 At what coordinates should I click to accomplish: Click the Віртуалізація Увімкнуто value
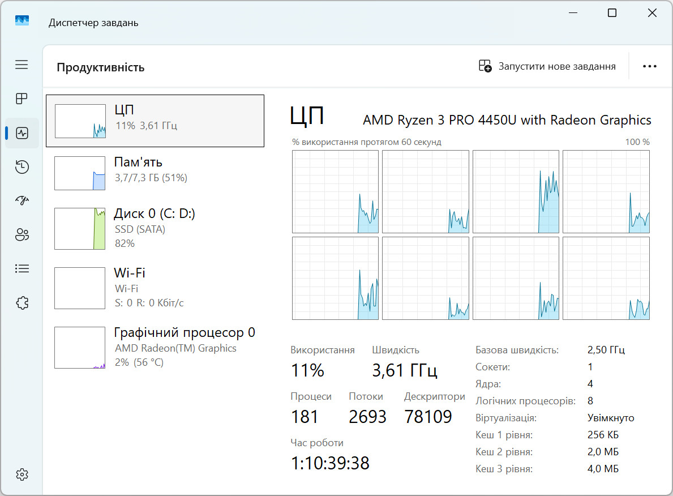[611, 418]
